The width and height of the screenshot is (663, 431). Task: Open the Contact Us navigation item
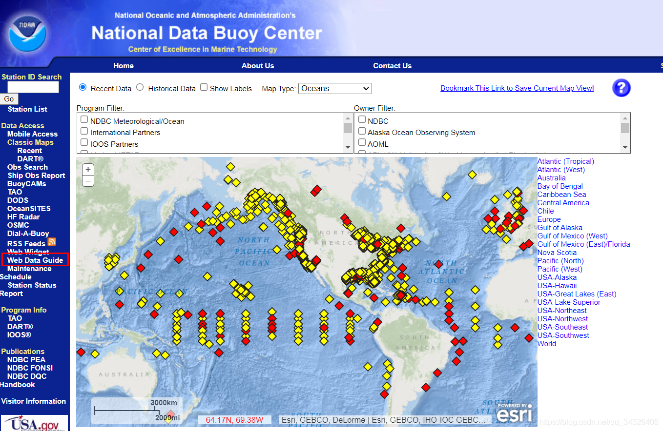tap(393, 66)
